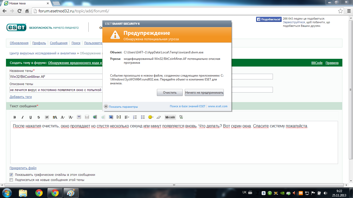Insert a quote block
Viewport: 353px width, 198px height.
(79, 117)
